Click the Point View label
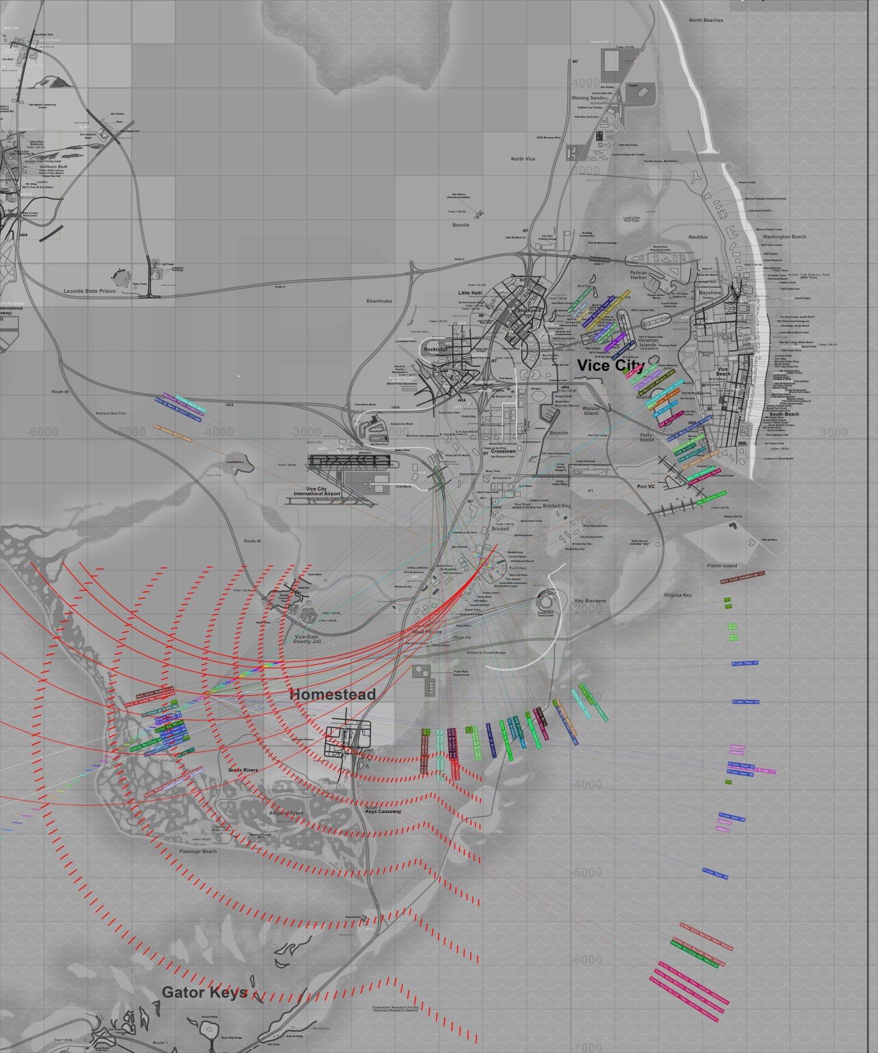The image size is (878, 1053). coord(517,568)
